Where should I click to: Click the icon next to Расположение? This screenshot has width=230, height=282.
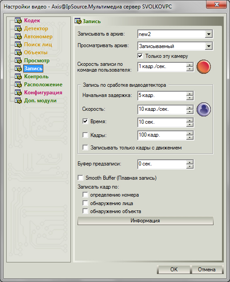coord(18,85)
